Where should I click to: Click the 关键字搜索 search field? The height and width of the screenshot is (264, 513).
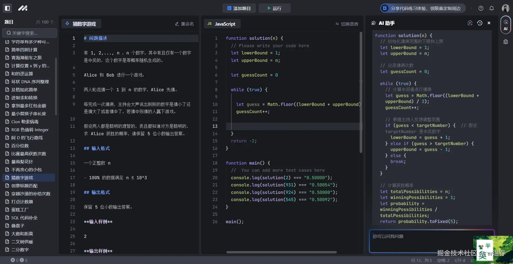pos(29,33)
